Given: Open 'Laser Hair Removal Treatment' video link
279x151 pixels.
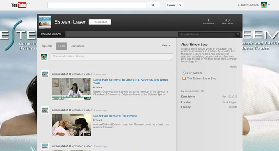Looking at the screenshot, I should (x=115, y=116).
